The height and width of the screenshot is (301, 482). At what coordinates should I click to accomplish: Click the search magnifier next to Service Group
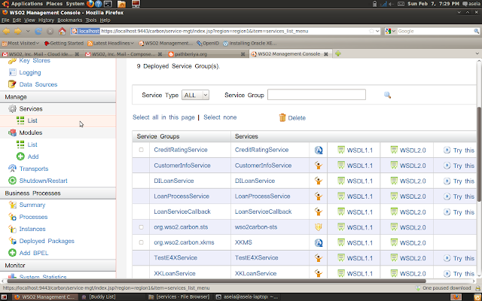coord(387,95)
